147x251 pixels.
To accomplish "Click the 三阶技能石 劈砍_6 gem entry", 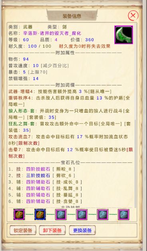I will [x=42, y=176].
